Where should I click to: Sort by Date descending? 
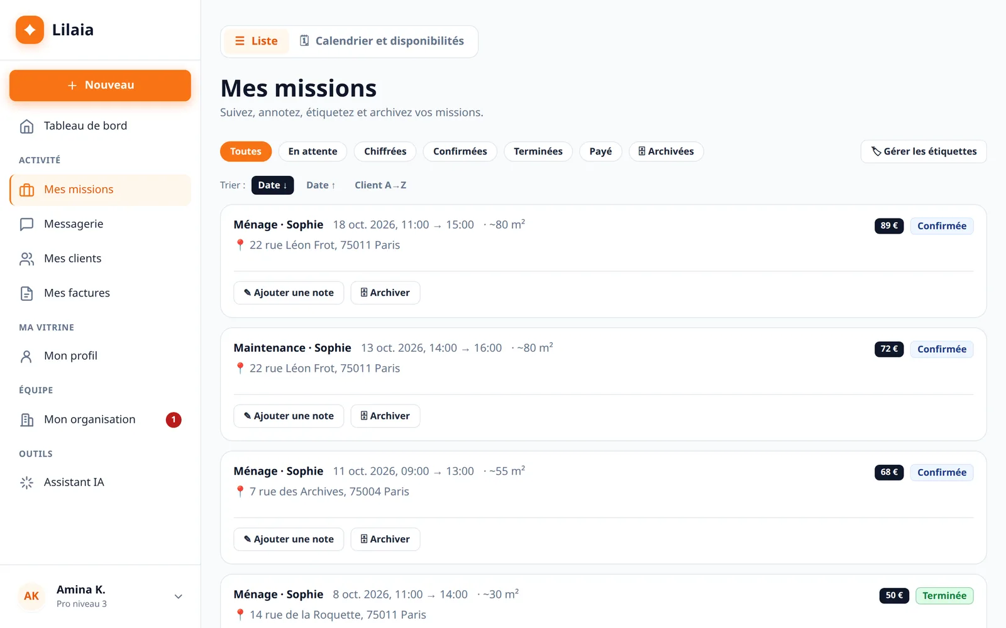tap(272, 185)
